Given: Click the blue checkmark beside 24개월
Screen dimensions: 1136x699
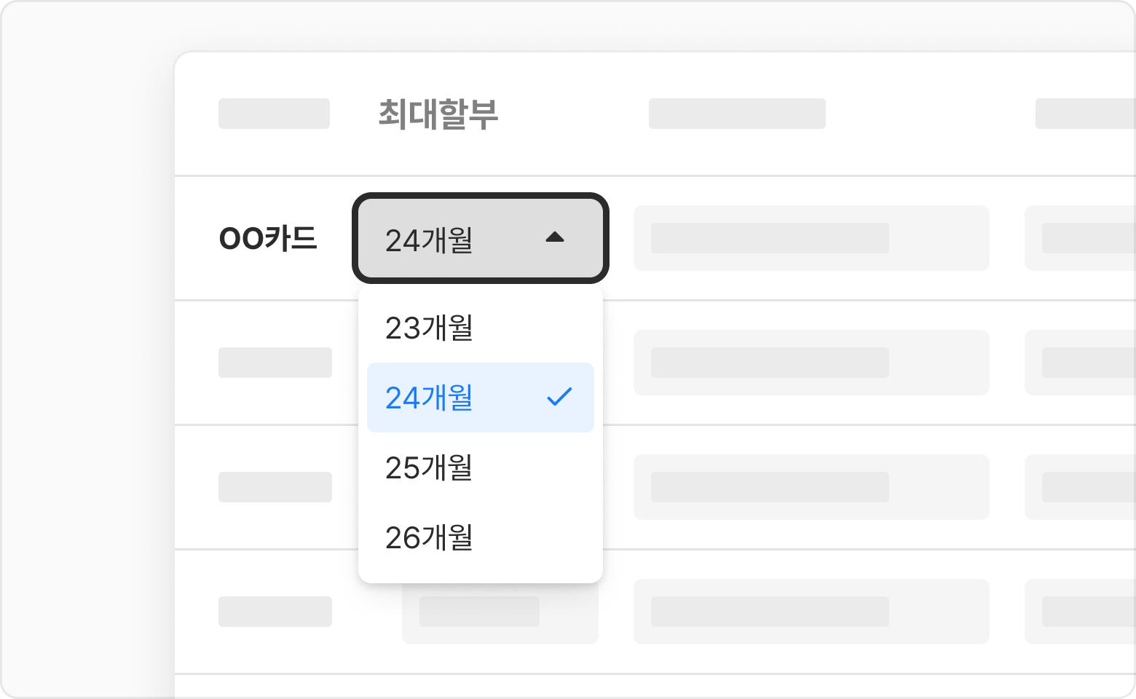Looking at the screenshot, I should [x=559, y=397].
